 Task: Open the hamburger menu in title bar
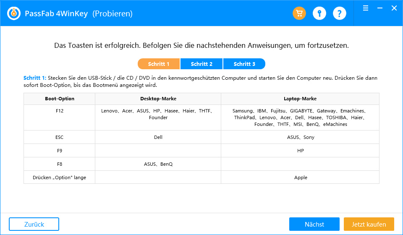(x=366, y=8)
